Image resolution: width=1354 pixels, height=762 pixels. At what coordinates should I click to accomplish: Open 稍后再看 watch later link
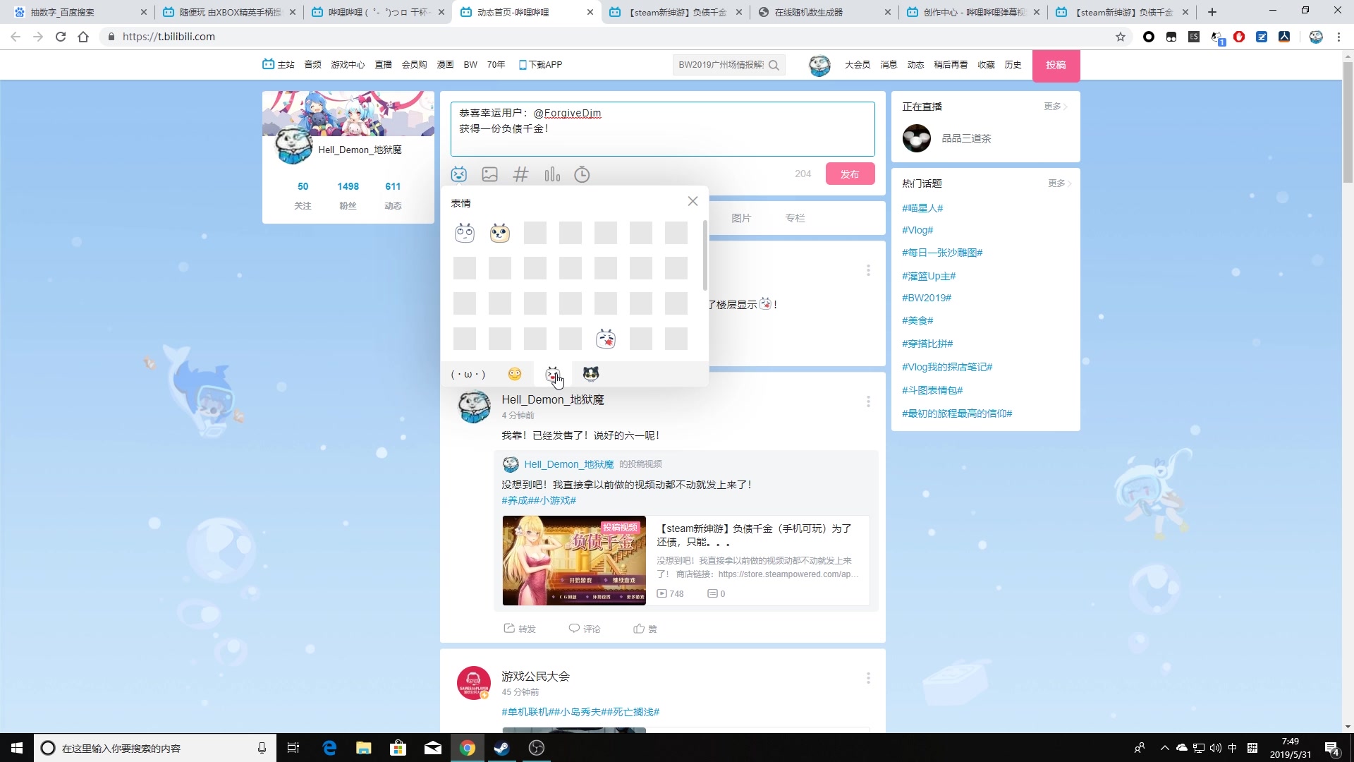tap(951, 65)
